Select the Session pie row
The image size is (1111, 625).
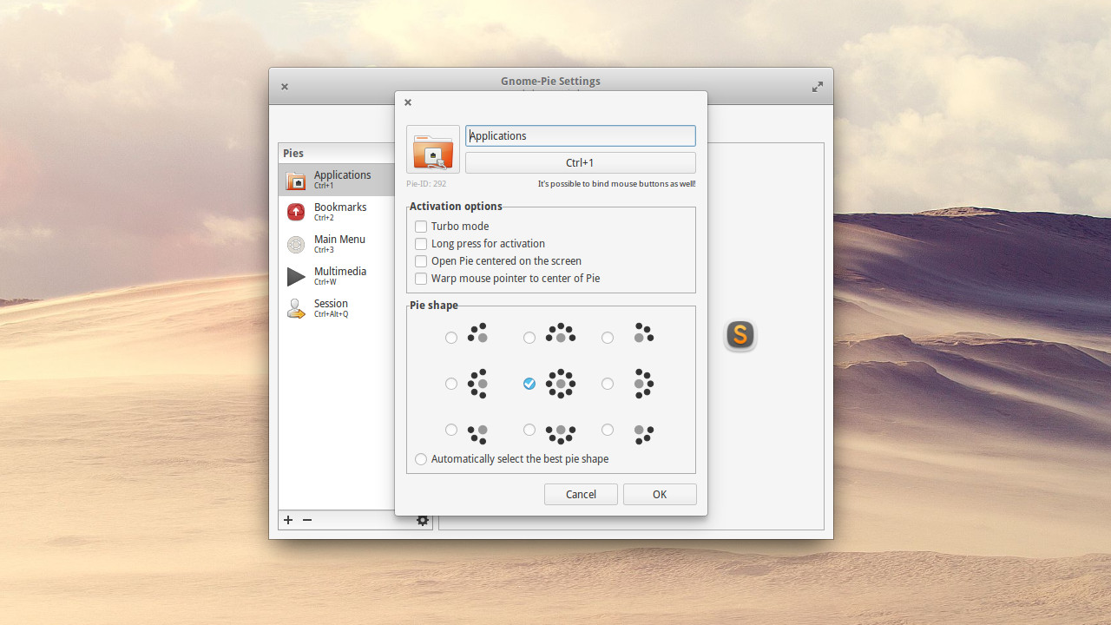tap(337, 308)
